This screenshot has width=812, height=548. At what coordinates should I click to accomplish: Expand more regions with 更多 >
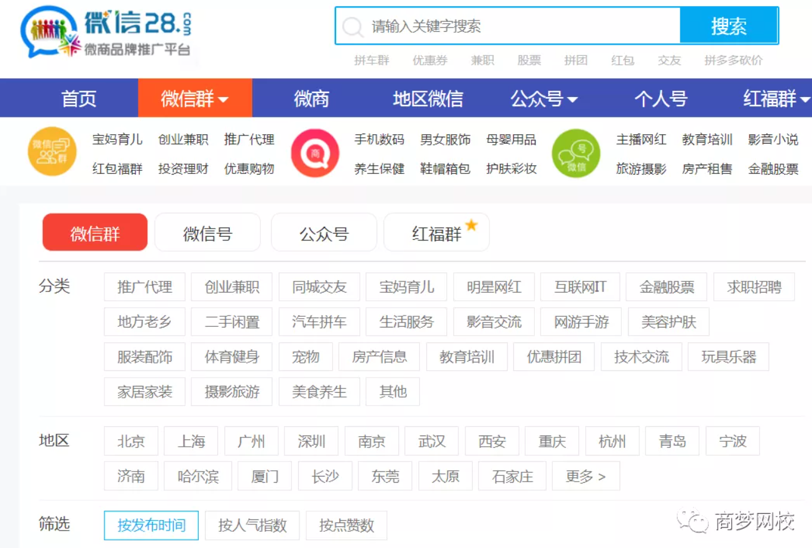click(x=586, y=476)
